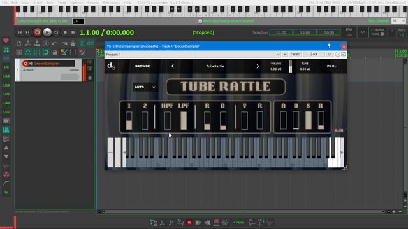The height and width of the screenshot is (229, 408).
Task: Go to next preset with right chevron
Action: click(258, 66)
